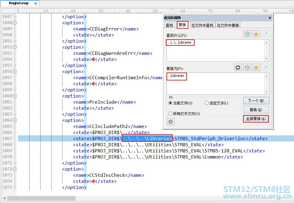Click the PreInclude name text
294x203 pixels.
pos(103,102)
